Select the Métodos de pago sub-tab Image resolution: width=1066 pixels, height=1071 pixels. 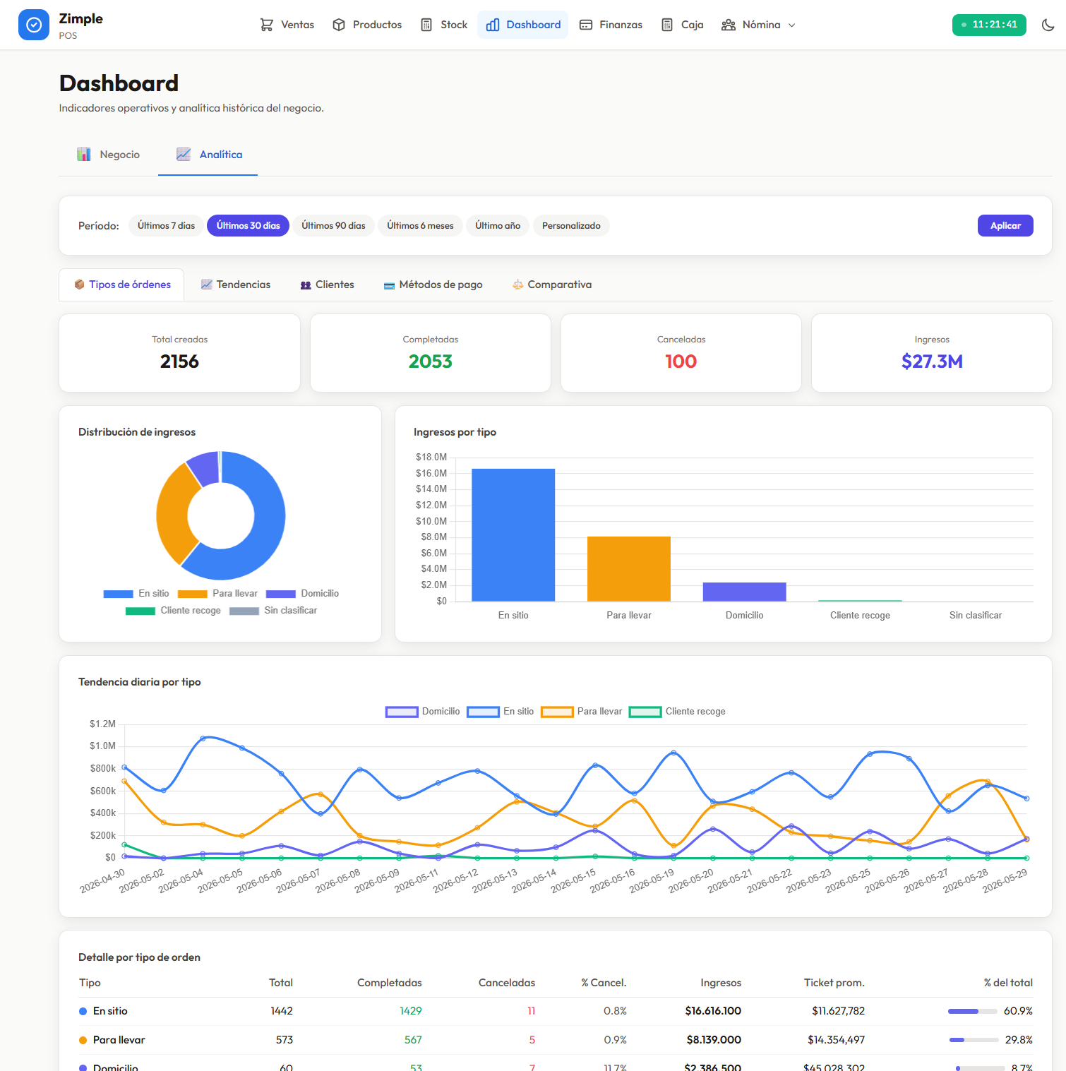point(433,285)
